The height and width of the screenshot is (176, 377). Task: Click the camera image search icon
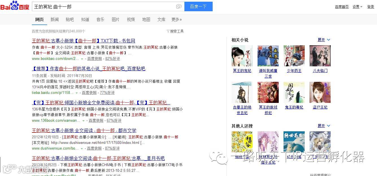178,7
